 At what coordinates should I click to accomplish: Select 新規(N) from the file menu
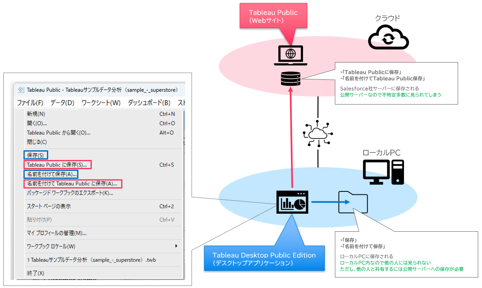(x=36, y=114)
